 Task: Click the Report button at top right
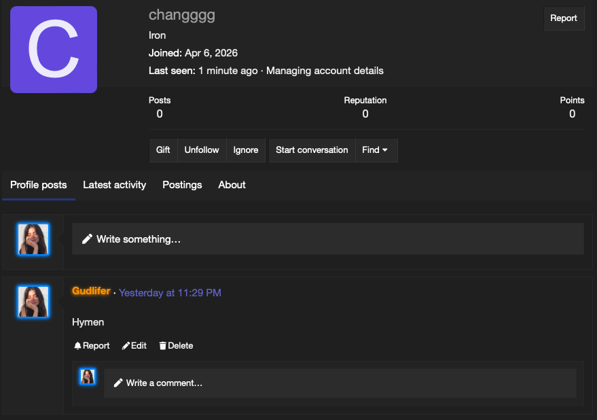[564, 18]
